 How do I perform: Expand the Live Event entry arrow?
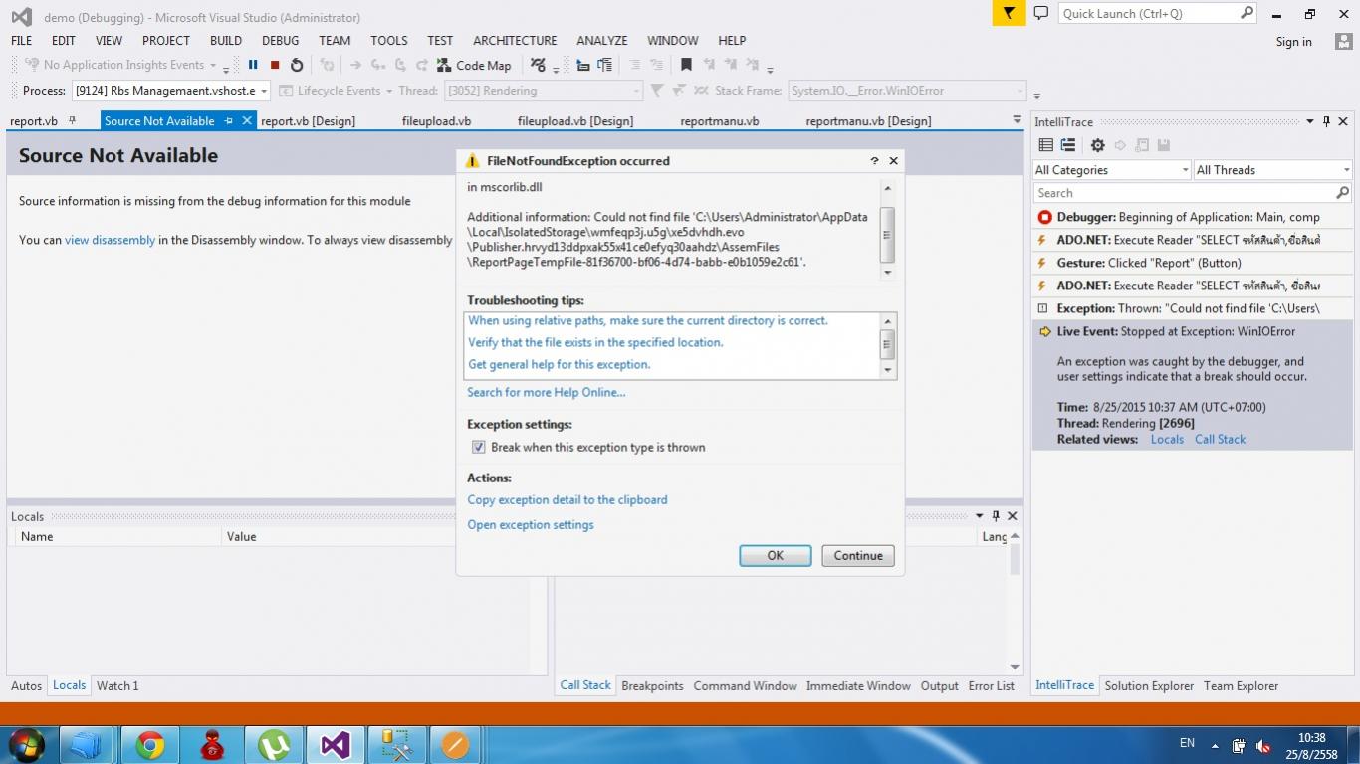pyautogui.click(x=1044, y=331)
